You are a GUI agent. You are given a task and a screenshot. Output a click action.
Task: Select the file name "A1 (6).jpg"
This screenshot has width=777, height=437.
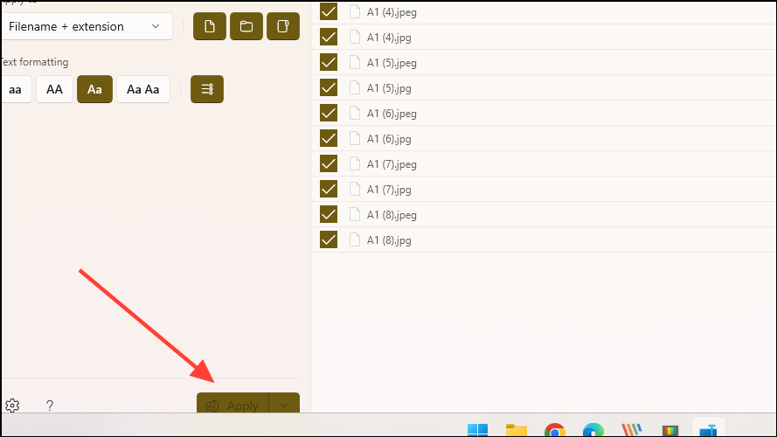(389, 139)
